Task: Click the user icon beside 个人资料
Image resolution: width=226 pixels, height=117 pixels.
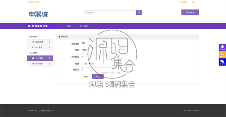Action: [x=33, y=58]
